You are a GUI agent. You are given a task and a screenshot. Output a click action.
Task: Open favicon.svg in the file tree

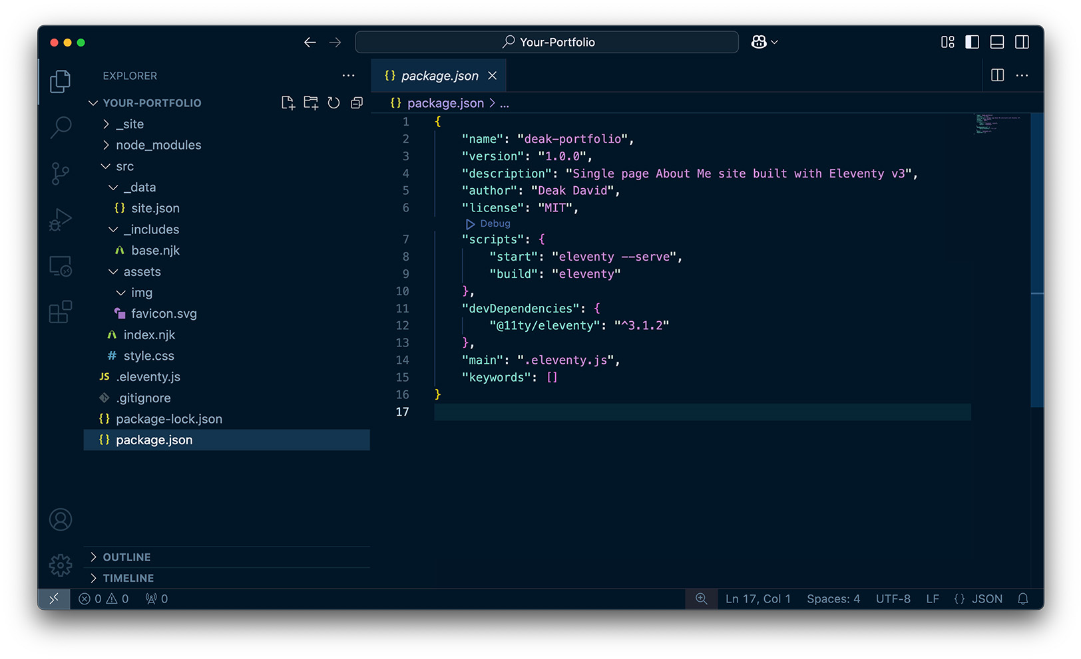click(227, 314)
